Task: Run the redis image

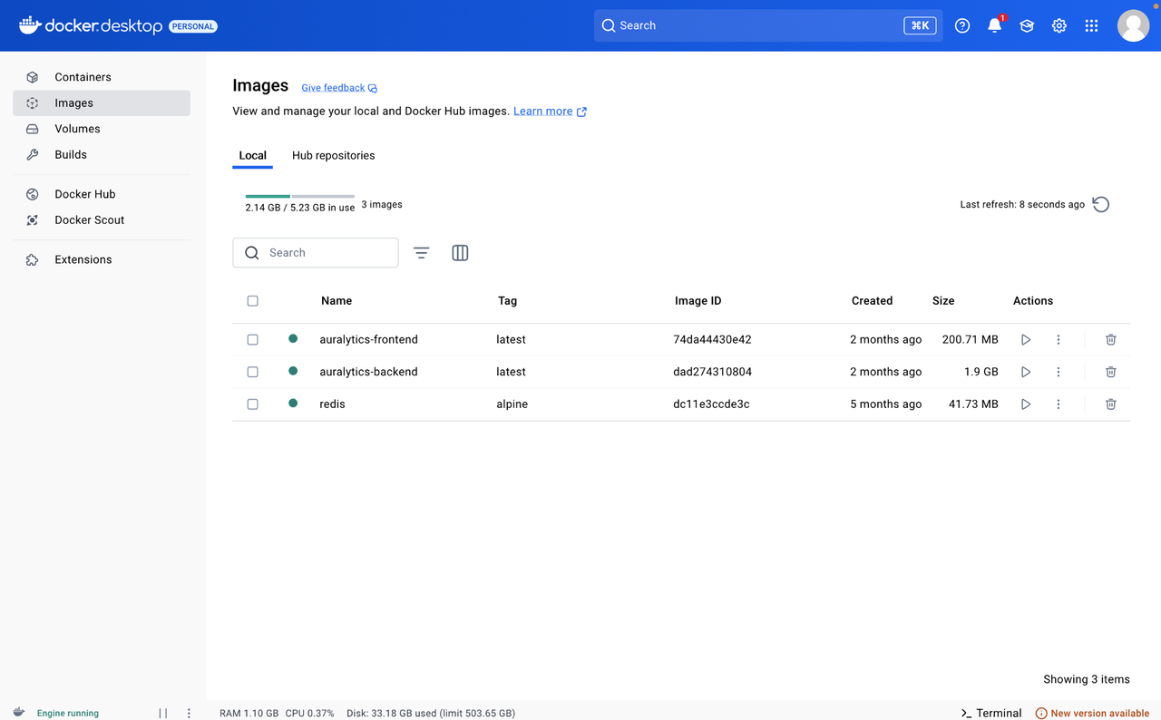Action: (x=1026, y=404)
